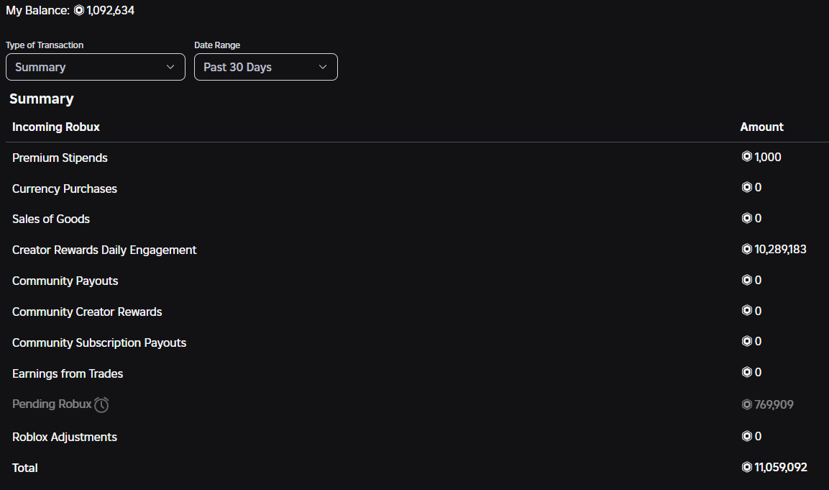Screen dimensions: 829x490
Task: Click the Pending Robux label
Action: [x=52, y=404]
